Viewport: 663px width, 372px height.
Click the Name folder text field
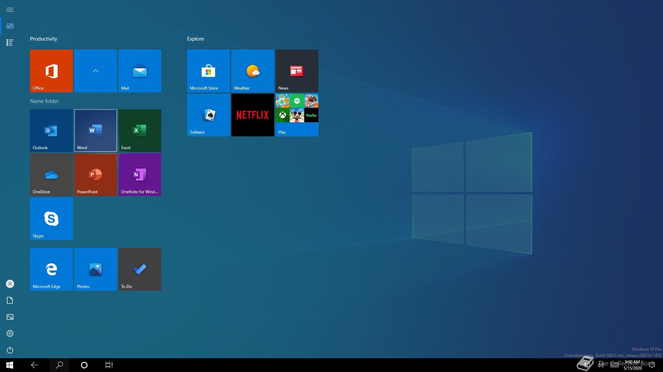click(44, 101)
